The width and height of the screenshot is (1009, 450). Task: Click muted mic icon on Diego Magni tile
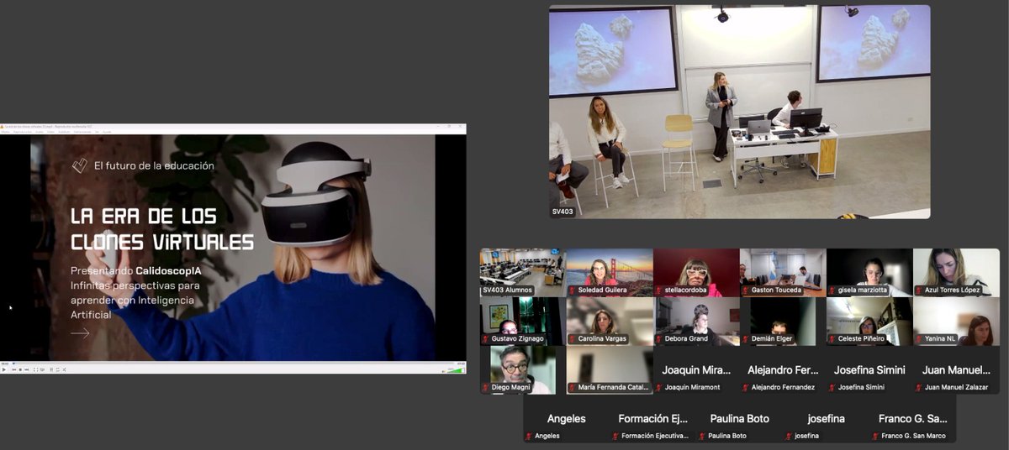(x=485, y=387)
